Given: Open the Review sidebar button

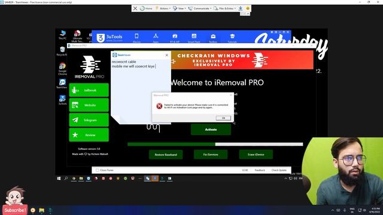Looking at the screenshot, I should [x=89, y=135].
